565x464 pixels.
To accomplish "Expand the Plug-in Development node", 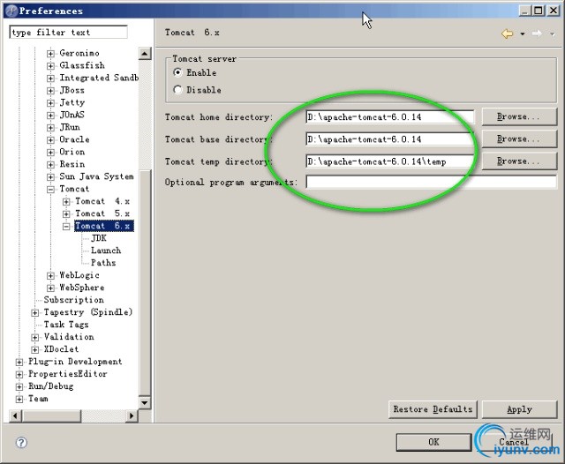I will click(19, 363).
